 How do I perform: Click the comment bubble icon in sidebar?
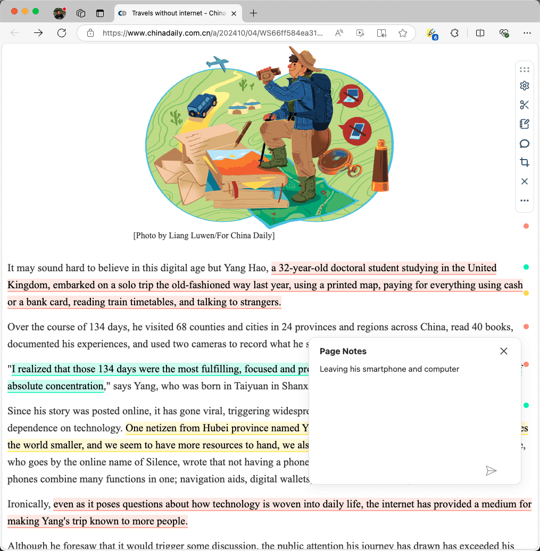click(x=525, y=144)
